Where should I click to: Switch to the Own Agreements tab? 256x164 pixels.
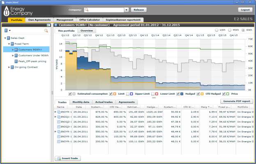[x=39, y=20]
